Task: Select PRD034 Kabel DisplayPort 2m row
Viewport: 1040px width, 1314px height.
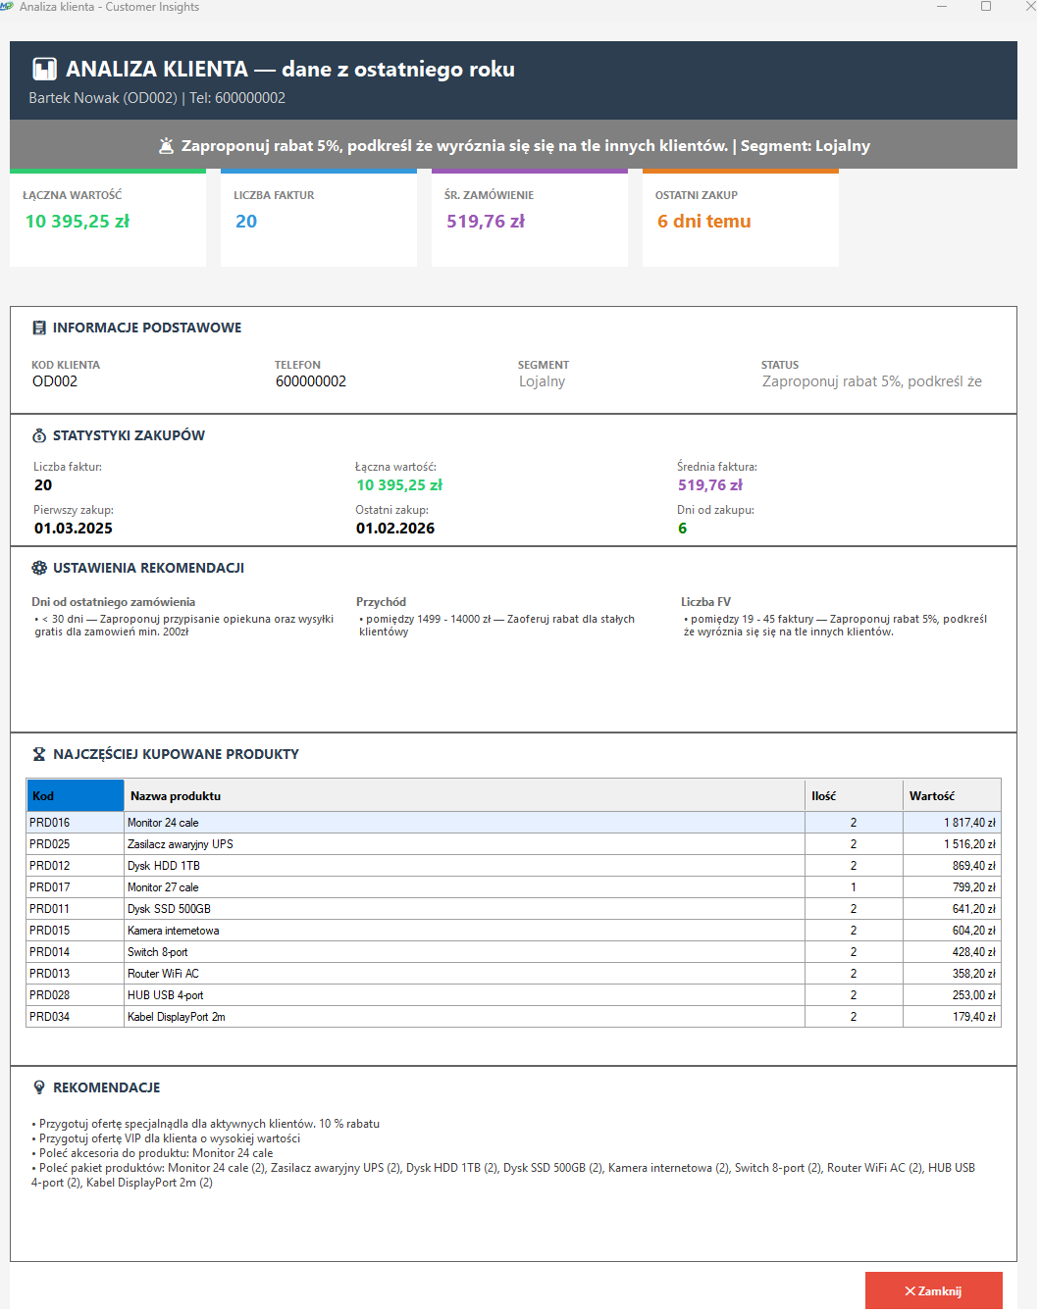Action: 463,1017
